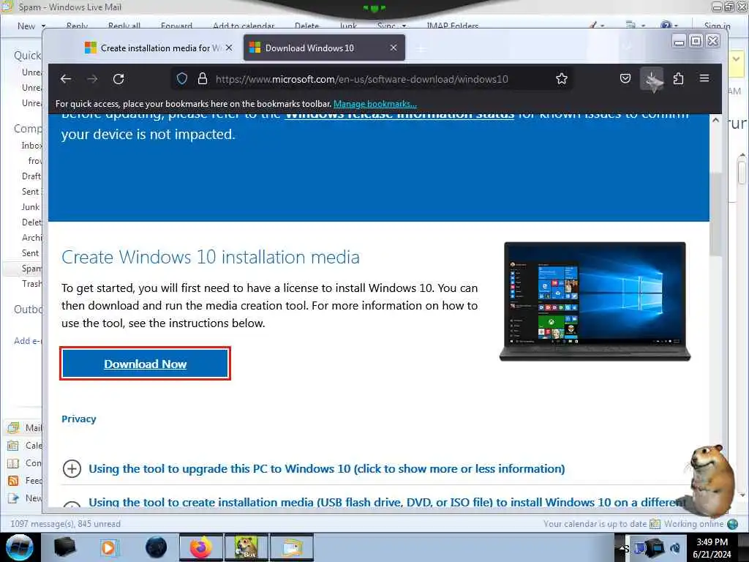Open the media player taskbar icon
This screenshot has height=562, width=749.
click(109, 547)
